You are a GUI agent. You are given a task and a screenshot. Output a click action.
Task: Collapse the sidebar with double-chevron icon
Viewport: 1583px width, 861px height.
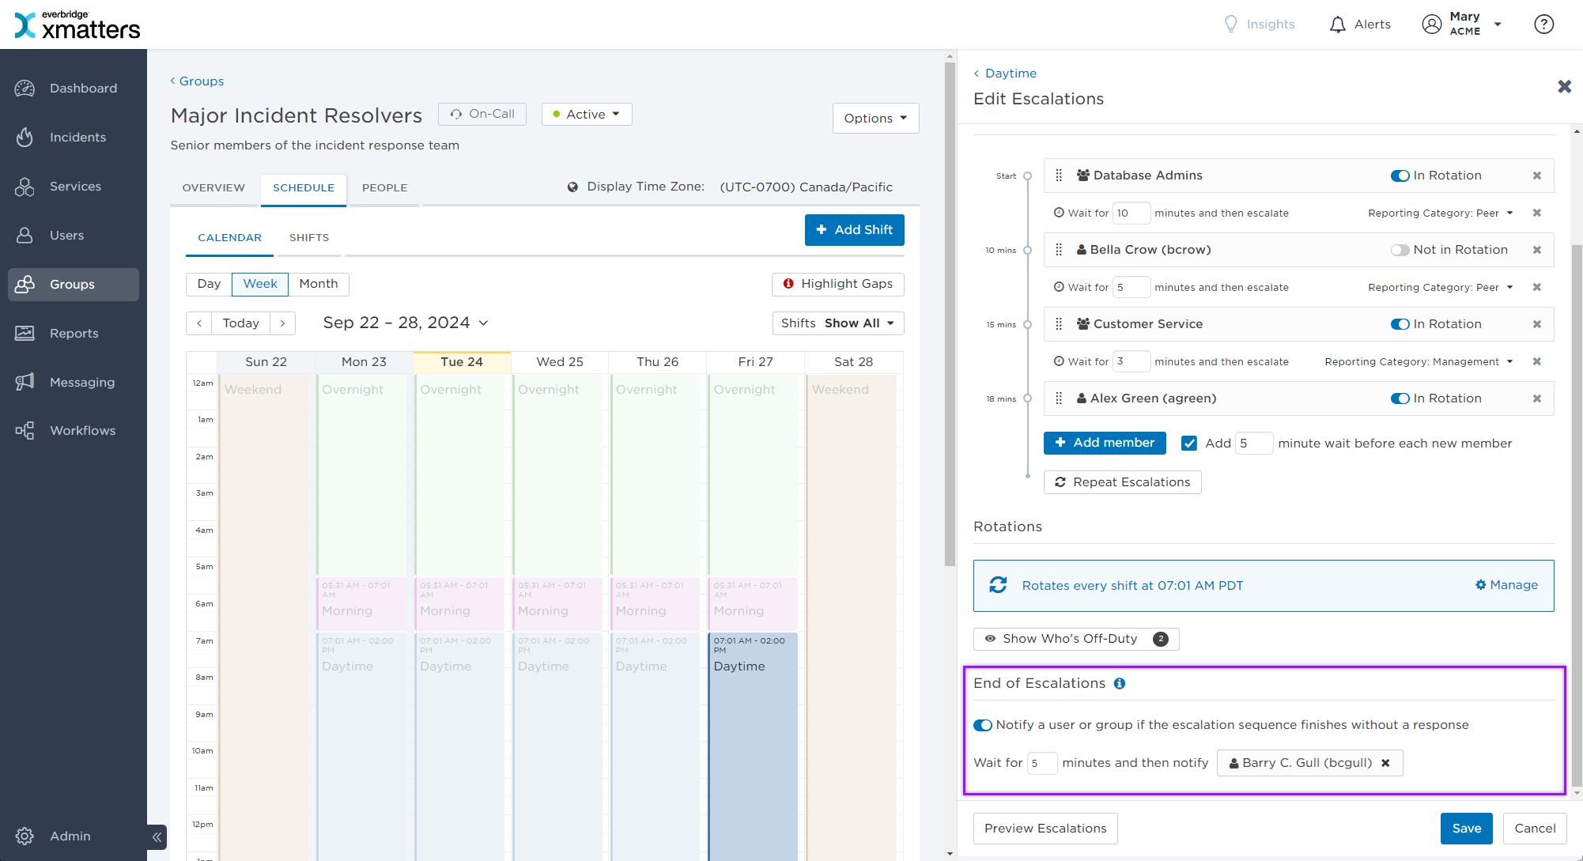(x=157, y=836)
